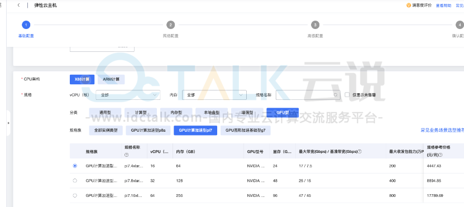Filter by GPU图形加速基础型g7 family

point(245,131)
